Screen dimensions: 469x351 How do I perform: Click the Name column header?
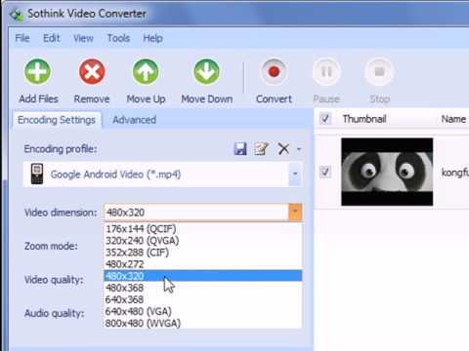tap(453, 119)
